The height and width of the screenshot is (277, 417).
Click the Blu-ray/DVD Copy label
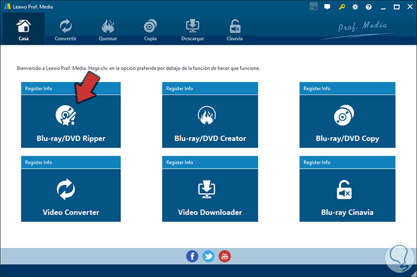[x=347, y=138]
